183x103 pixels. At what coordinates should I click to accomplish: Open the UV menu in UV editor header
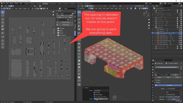pyautogui.click(x=28, y=9)
